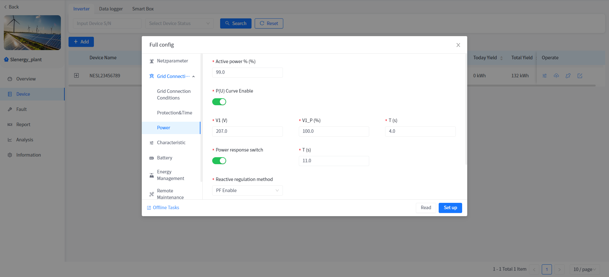Click the row expand plus icon beside NESL23456789

(76, 75)
